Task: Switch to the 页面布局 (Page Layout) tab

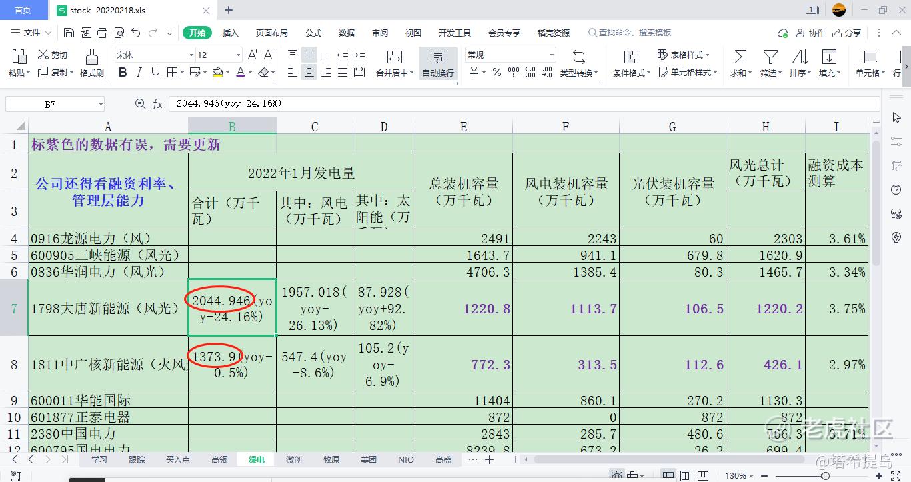Action: coord(271,33)
